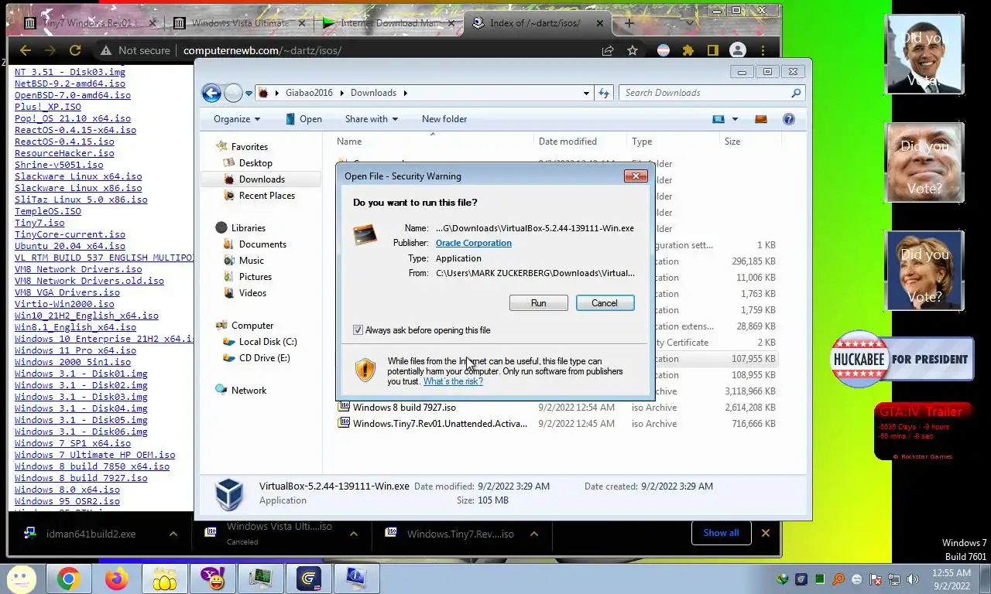This screenshot has width=991, height=594.
Task: Create a New folder
Action: click(444, 119)
